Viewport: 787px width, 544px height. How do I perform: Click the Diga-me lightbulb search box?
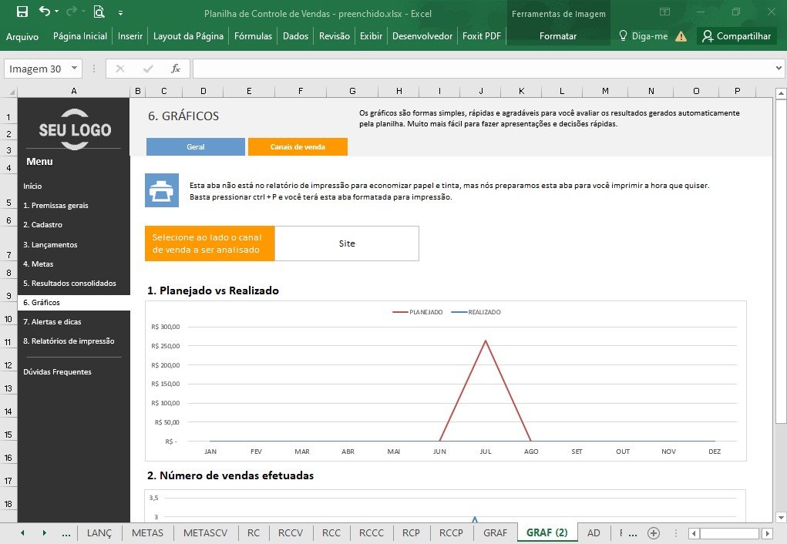click(643, 36)
